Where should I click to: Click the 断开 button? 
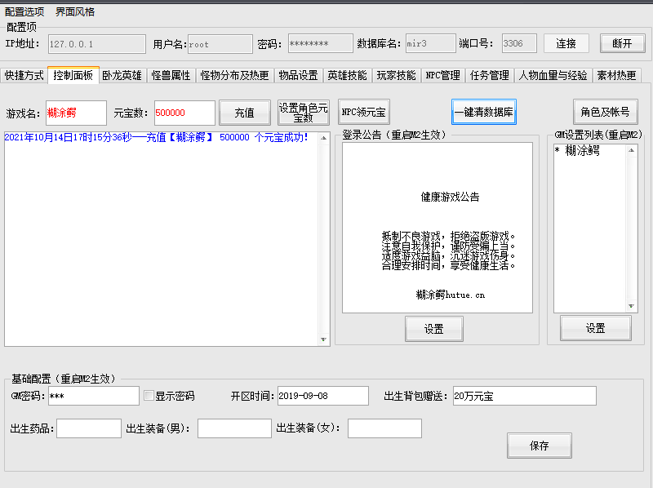tap(622, 43)
